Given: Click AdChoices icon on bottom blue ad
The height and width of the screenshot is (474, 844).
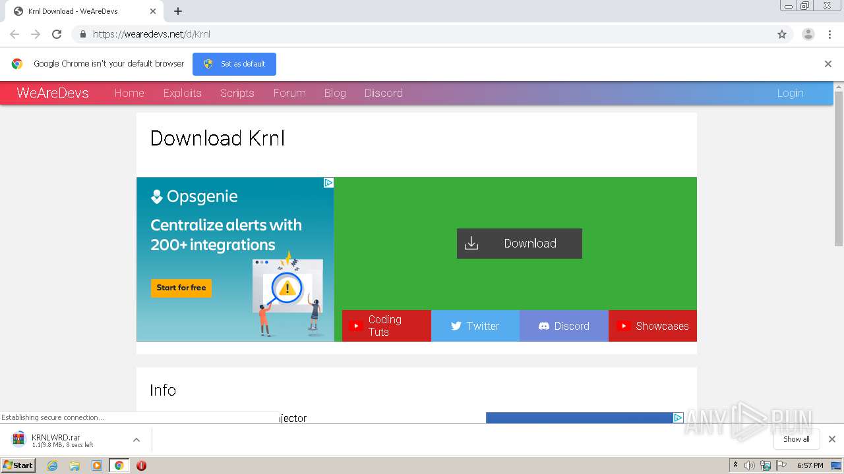Looking at the screenshot, I should (x=678, y=417).
